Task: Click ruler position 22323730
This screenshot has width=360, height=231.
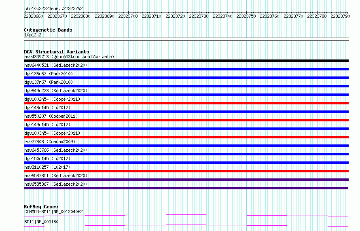Action: 199,16
